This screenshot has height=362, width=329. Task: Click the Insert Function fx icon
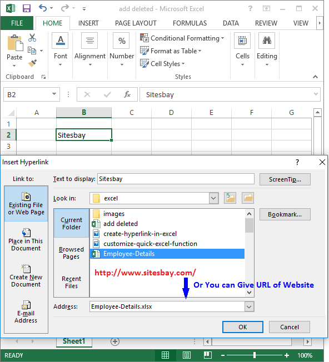(x=127, y=94)
